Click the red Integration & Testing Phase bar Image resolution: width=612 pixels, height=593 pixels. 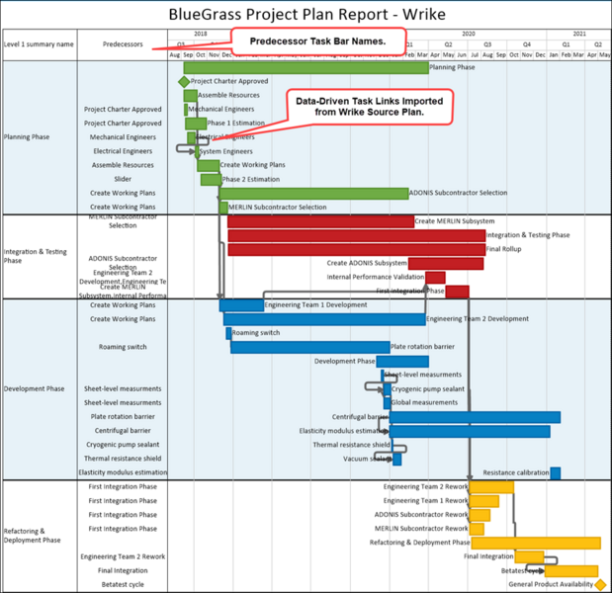pyautogui.click(x=357, y=235)
